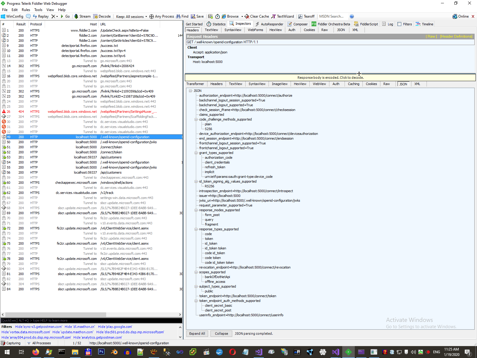The height and width of the screenshot is (358, 477).
Task: Switch to the Statistics tab
Action: pos(216,24)
